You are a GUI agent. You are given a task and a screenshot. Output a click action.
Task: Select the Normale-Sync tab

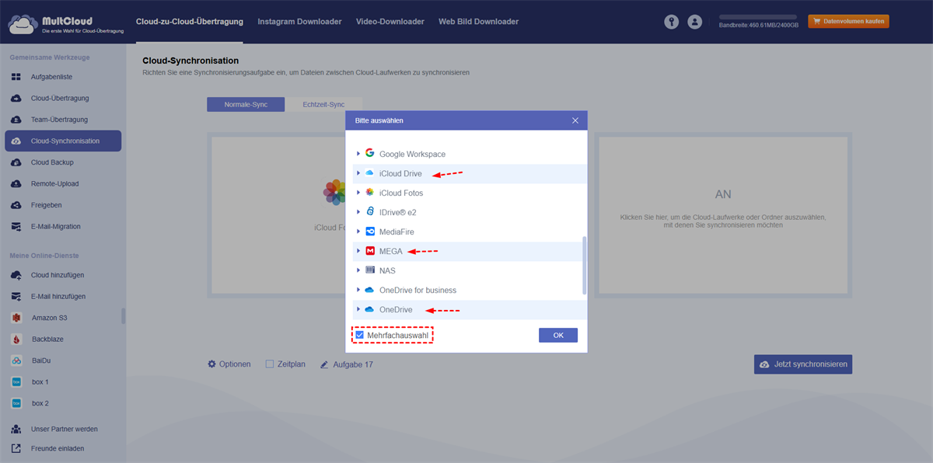coord(246,104)
